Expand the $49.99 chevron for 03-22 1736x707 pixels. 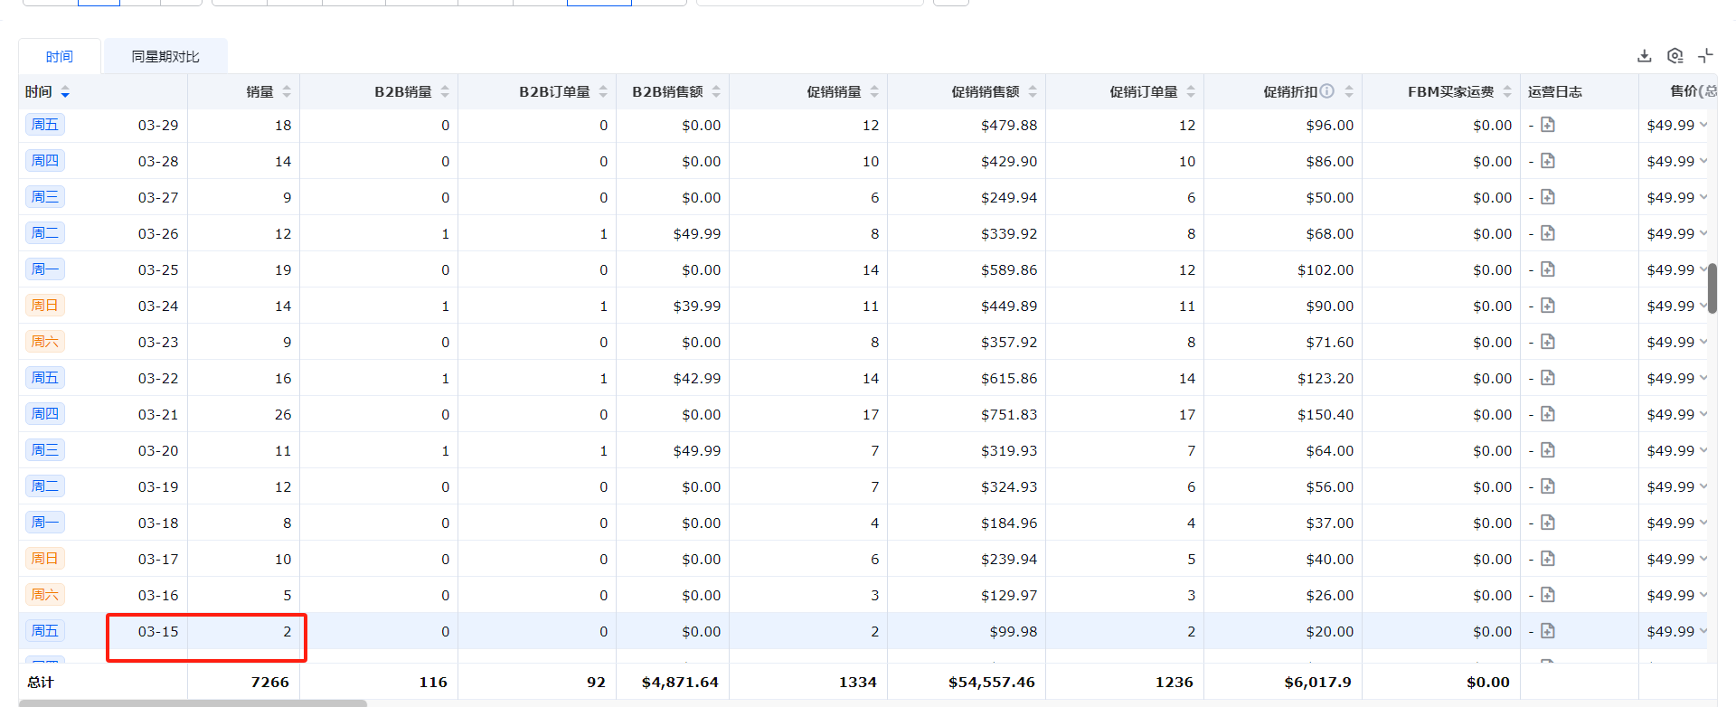pyautogui.click(x=1703, y=378)
